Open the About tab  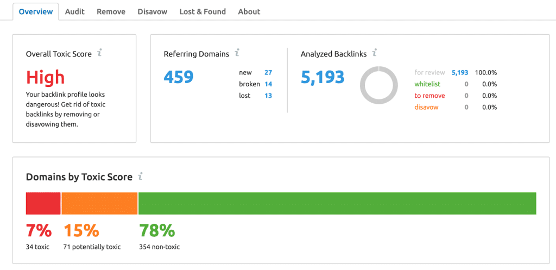coord(249,12)
